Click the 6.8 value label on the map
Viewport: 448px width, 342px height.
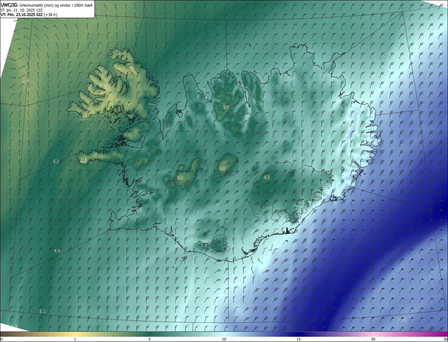pos(14,326)
